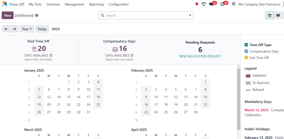Go to next year arrow
Viewport: 284px width, 139px height.
pos(14,29)
